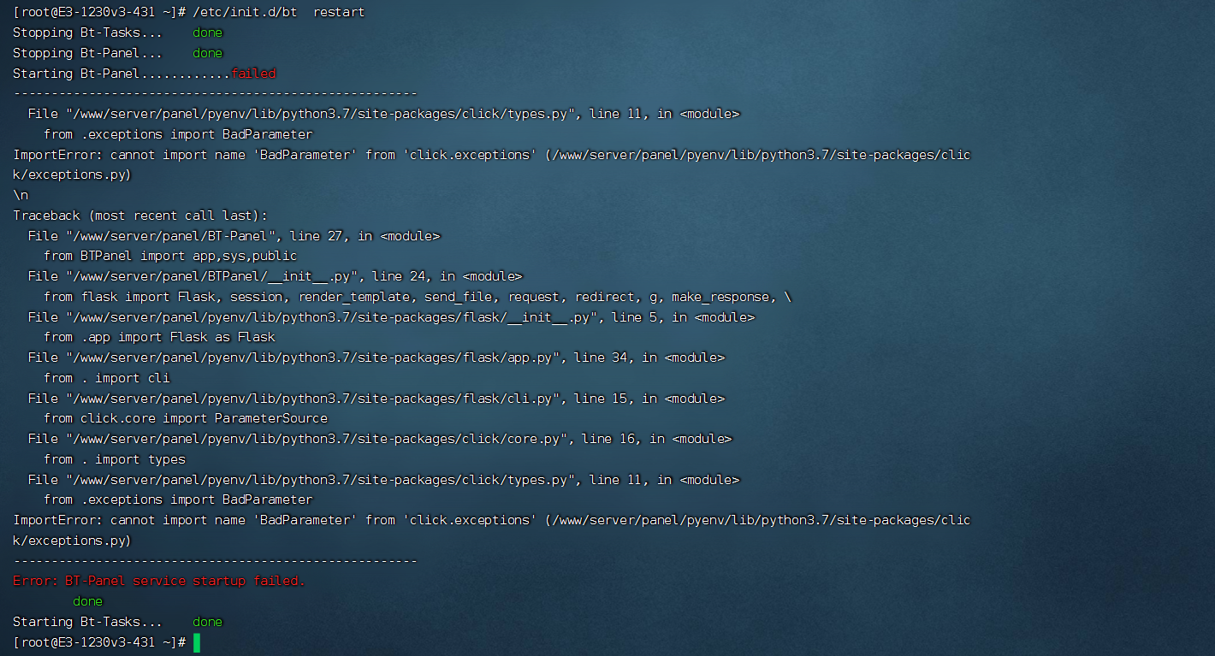Click the green 'done' after Stopping Bt-Panel
Viewport: 1215px width, 656px height.
207,53
